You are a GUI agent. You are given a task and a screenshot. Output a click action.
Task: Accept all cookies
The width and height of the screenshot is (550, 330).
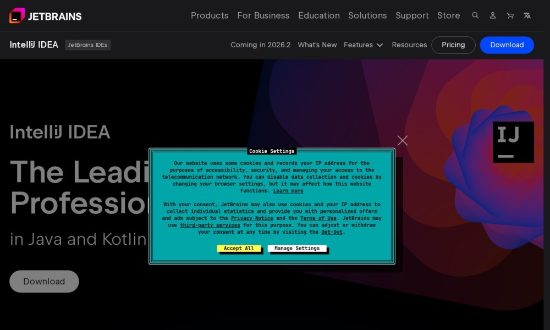click(x=239, y=248)
